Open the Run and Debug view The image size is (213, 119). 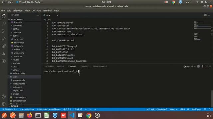(x=4, y=39)
